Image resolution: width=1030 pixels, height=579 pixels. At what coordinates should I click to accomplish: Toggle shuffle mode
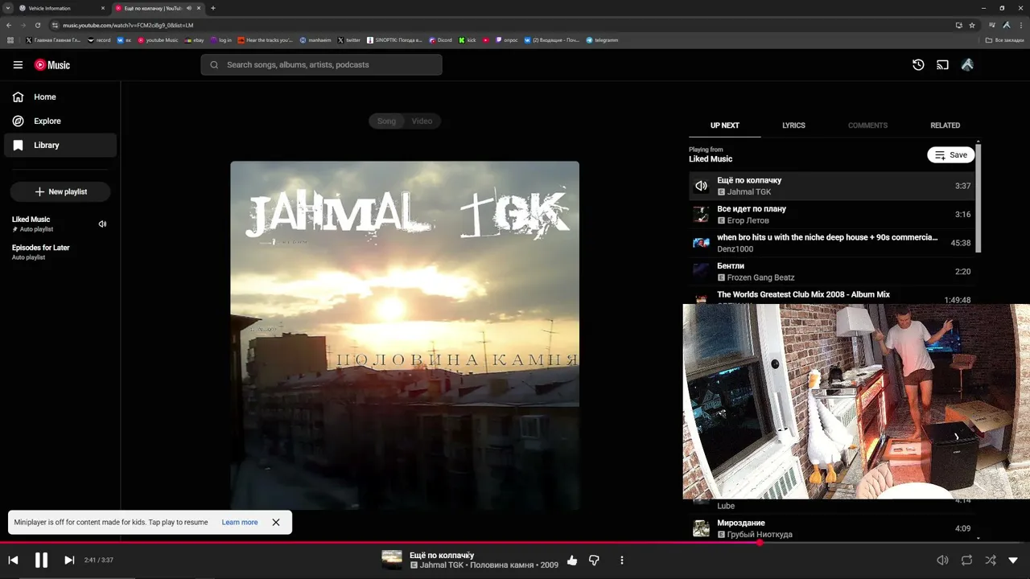991,561
